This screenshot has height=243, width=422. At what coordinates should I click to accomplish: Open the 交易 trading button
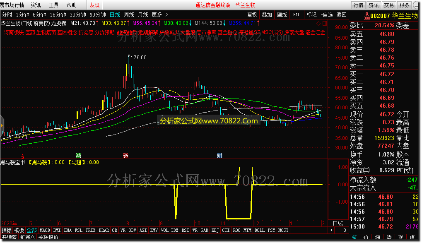tap(389, 5)
